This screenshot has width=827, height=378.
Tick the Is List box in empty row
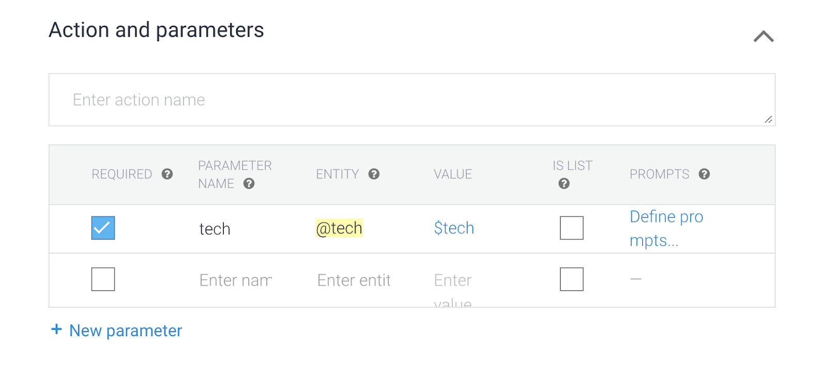(571, 279)
